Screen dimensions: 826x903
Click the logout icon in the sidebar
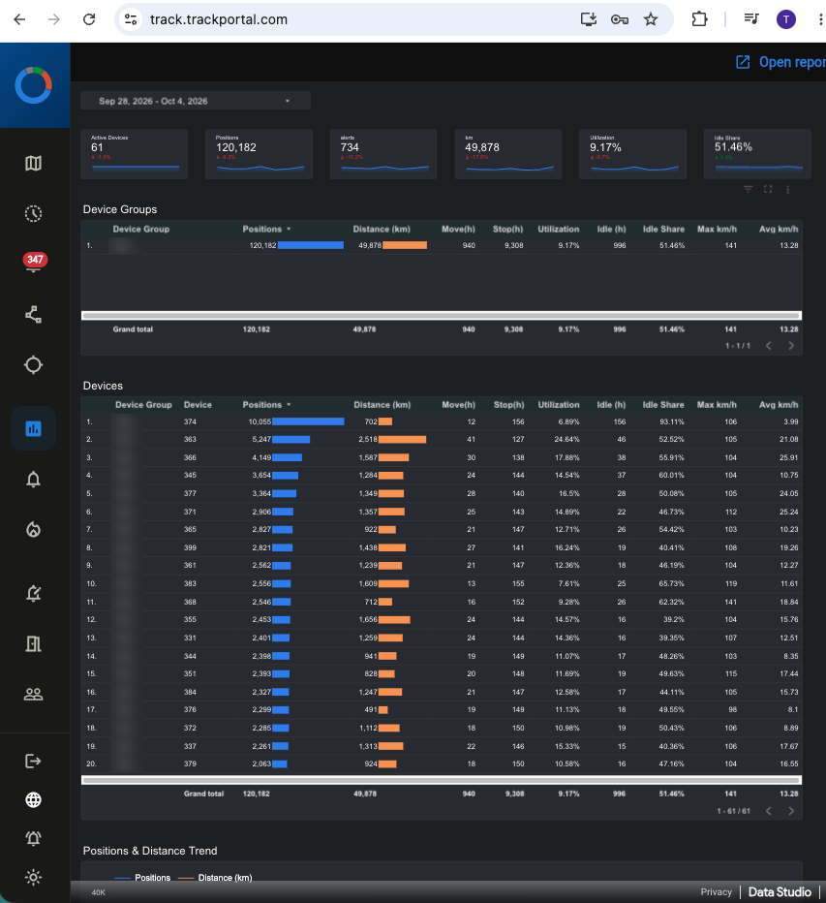[x=33, y=762]
